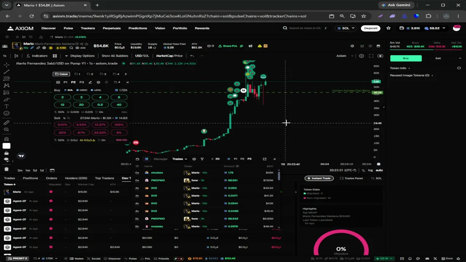Buy with the 0.2 SOL quick amount
Viewport: 466px width, 262px height.
point(100,105)
